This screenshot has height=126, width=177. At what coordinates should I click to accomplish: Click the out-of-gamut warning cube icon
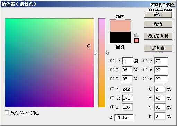(136, 35)
